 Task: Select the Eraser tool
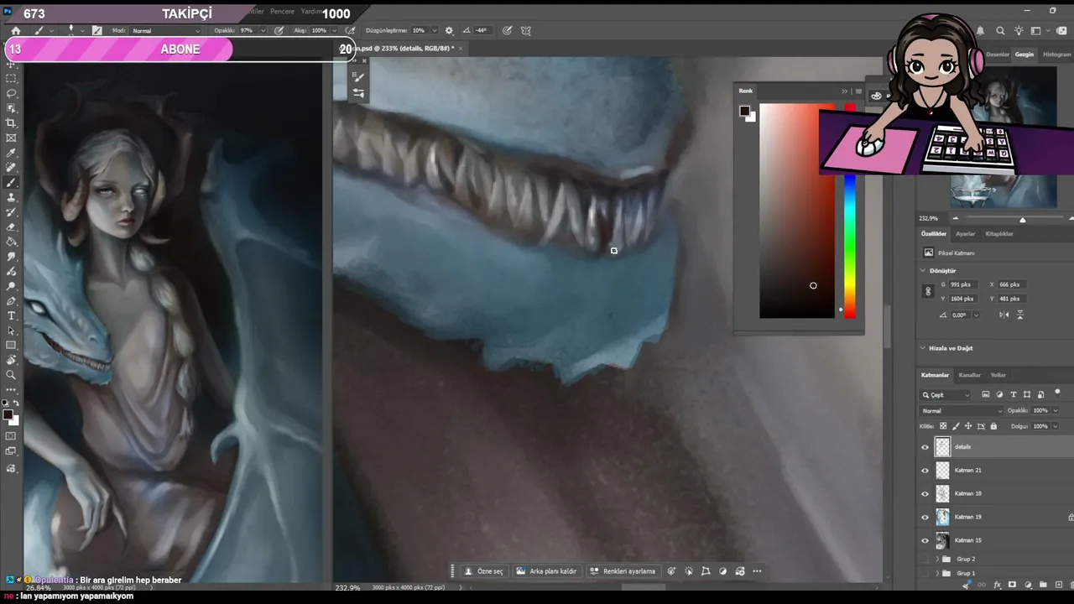[x=11, y=227]
